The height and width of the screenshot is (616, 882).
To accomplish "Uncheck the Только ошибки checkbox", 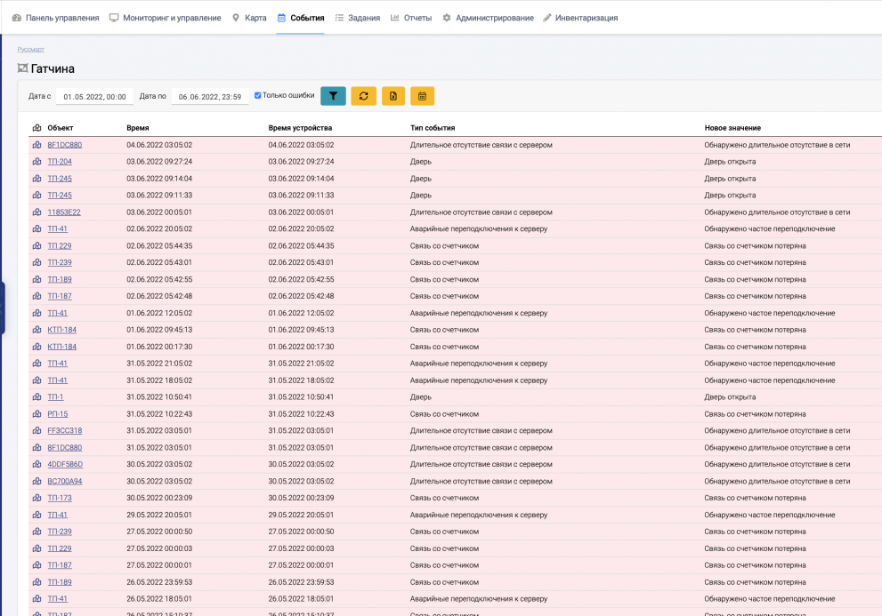I will (258, 95).
